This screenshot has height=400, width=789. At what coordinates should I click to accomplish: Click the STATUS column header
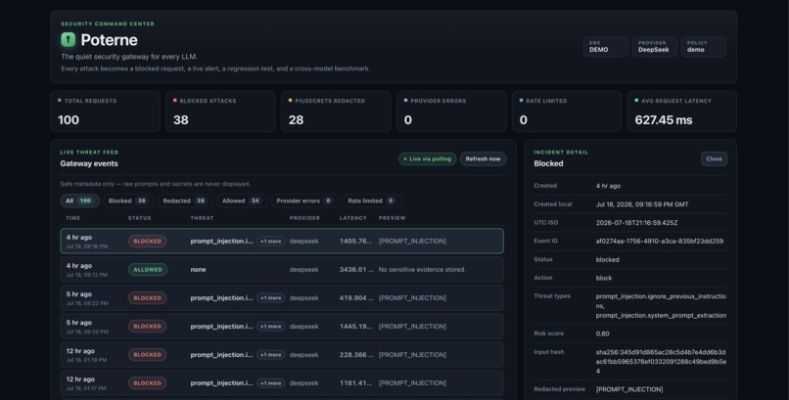coord(139,218)
